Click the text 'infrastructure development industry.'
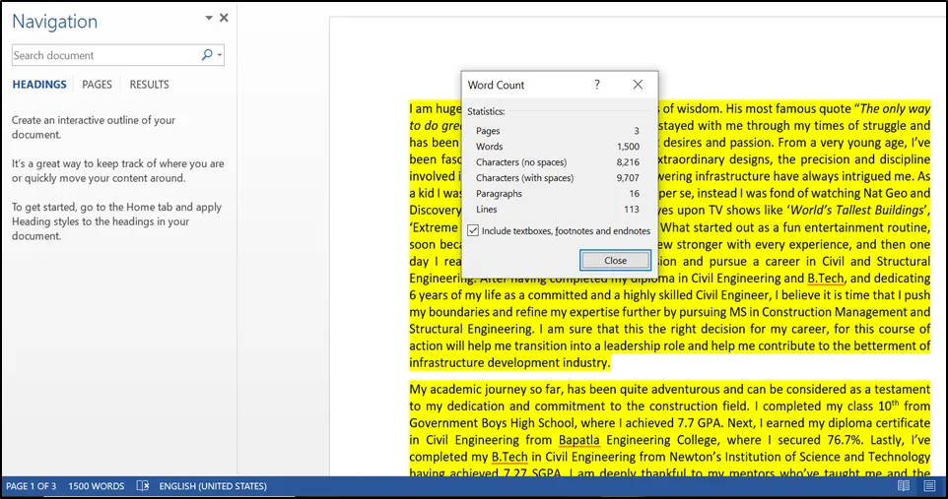This screenshot has width=948, height=499. point(509,362)
